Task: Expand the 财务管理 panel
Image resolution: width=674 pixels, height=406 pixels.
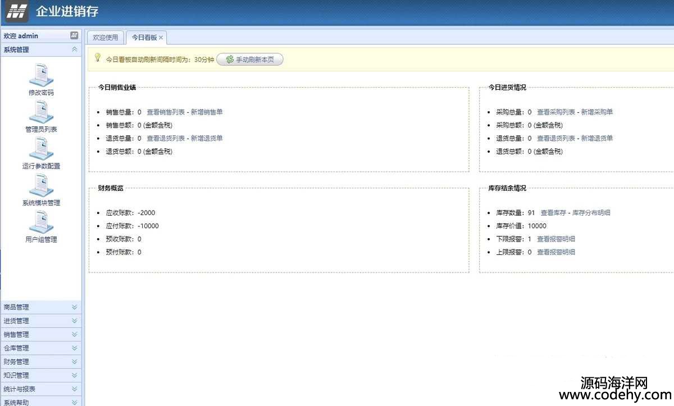Action: [74, 362]
